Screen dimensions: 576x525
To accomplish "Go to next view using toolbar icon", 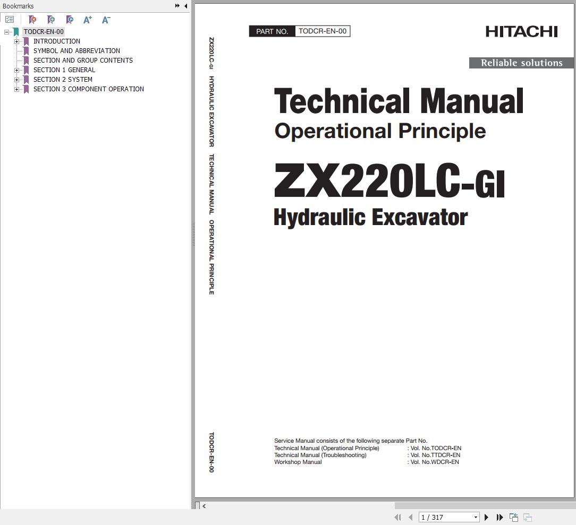I will click(x=527, y=517).
